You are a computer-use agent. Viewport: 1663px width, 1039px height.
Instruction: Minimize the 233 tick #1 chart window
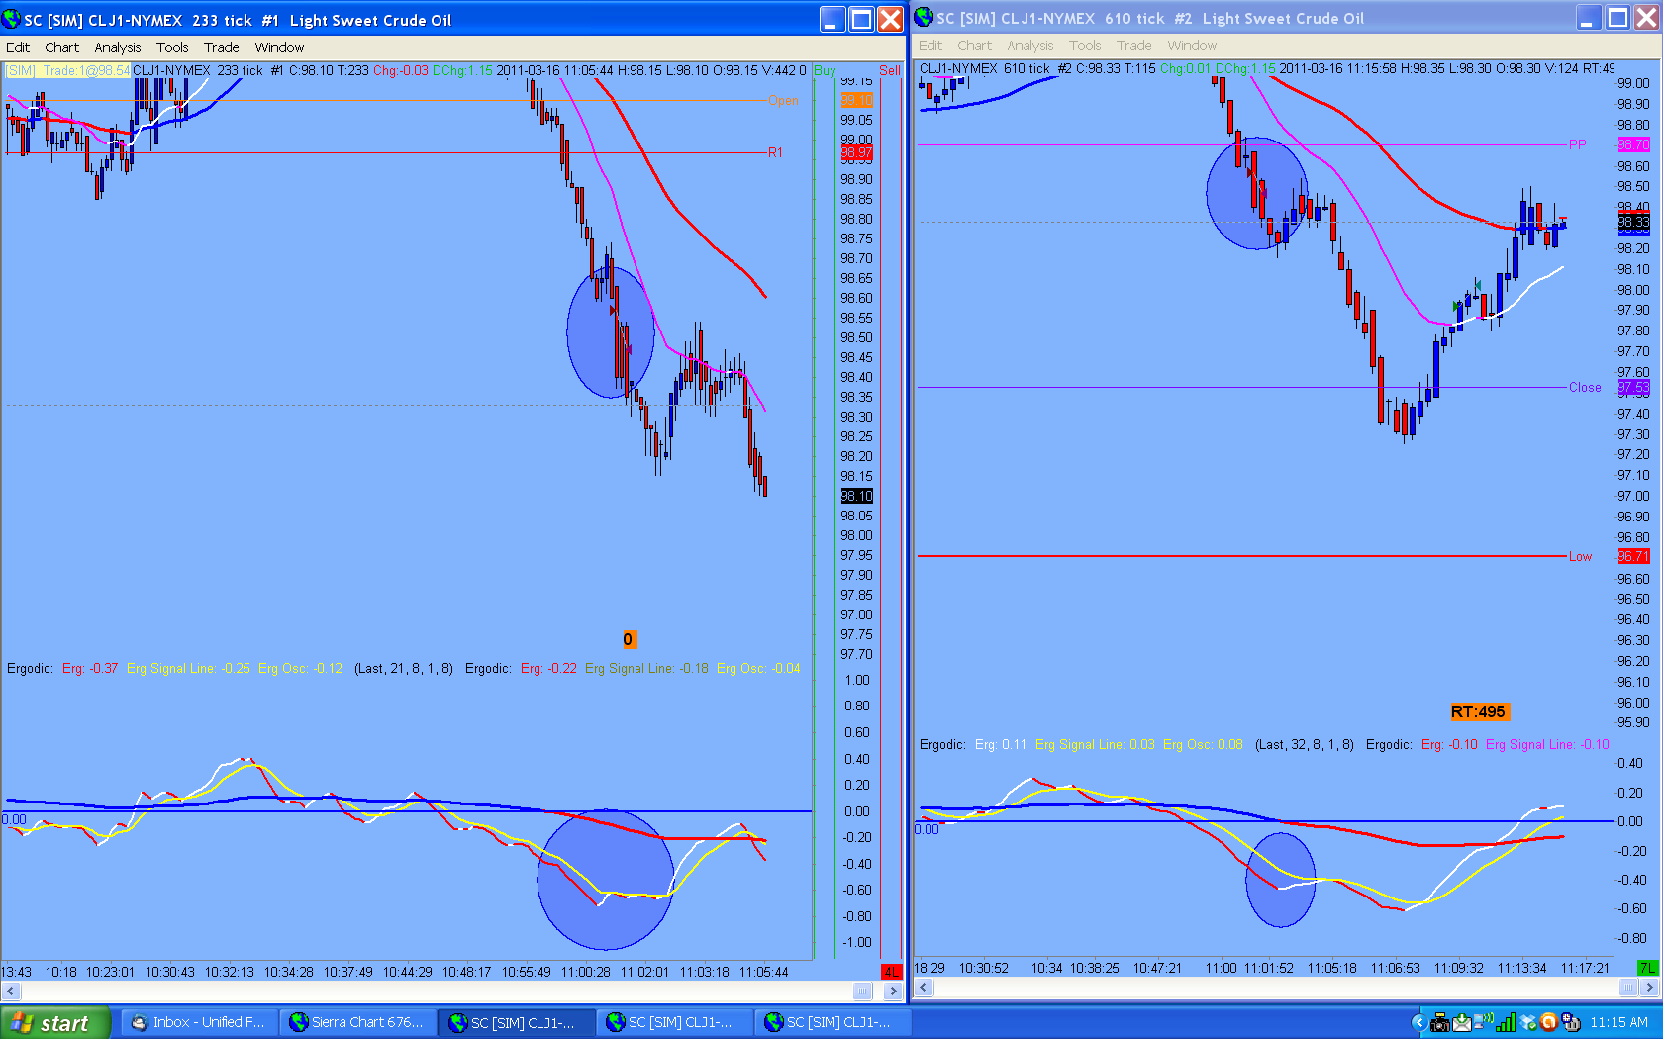(832, 19)
